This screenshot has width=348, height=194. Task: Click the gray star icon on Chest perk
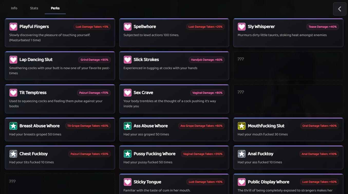coord(13,154)
